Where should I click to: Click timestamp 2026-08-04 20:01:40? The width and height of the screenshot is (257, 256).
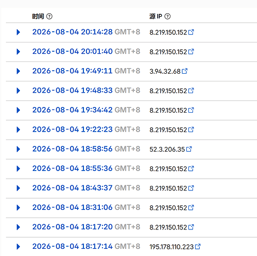(72, 51)
